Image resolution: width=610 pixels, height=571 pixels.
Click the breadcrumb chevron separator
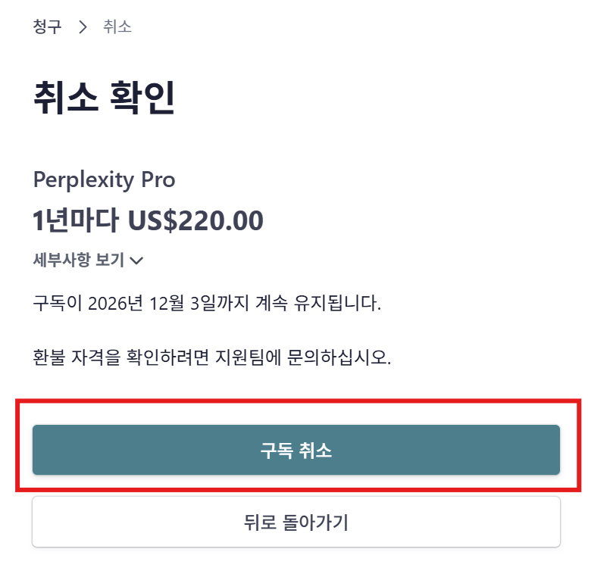(x=83, y=28)
